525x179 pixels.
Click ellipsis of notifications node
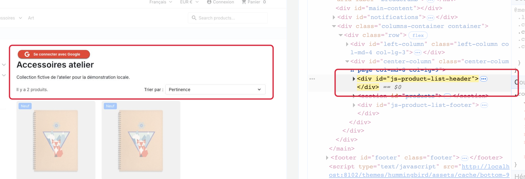[x=431, y=18]
